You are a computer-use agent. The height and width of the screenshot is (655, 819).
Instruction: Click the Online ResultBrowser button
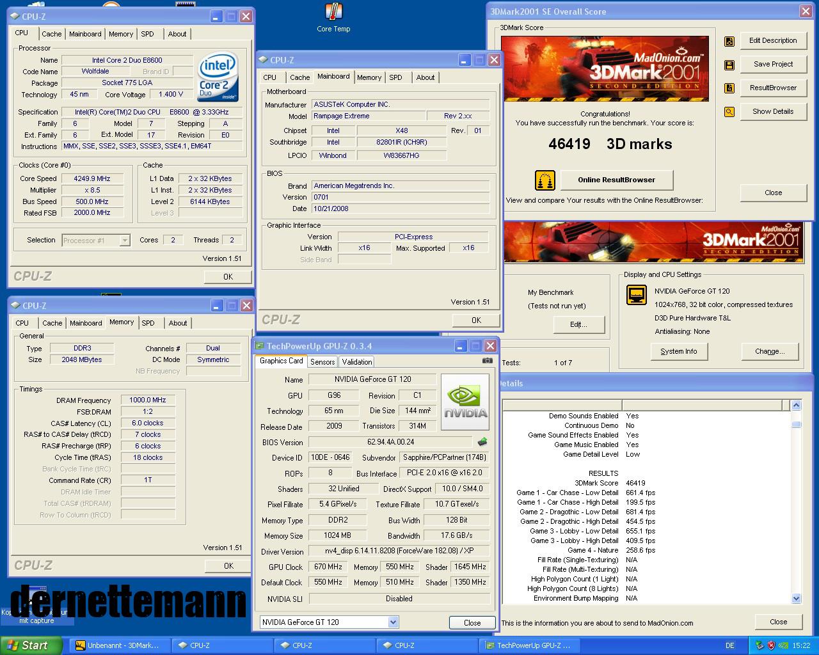[x=617, y=180]
